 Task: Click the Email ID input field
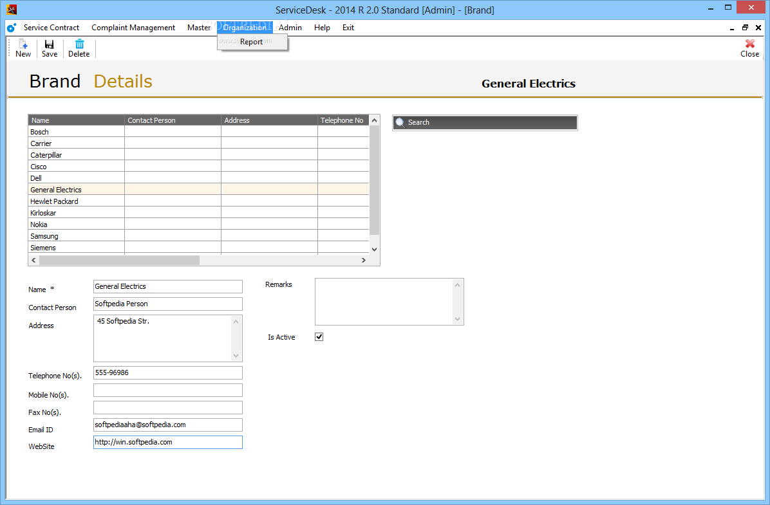168,425
